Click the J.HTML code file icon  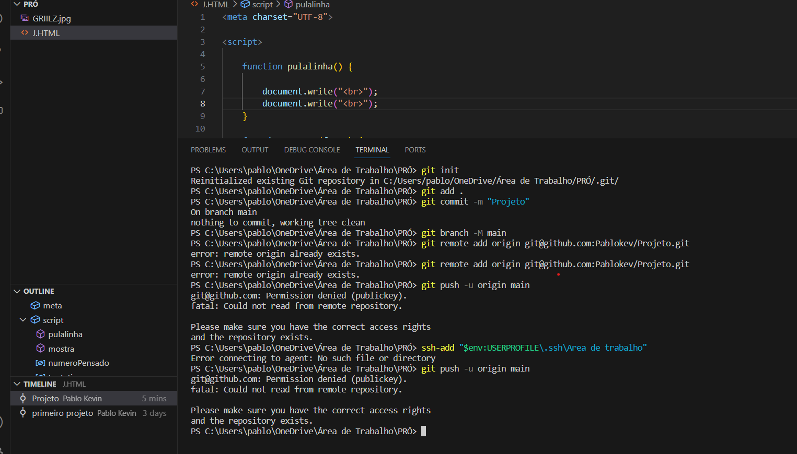tap(25, 33)
